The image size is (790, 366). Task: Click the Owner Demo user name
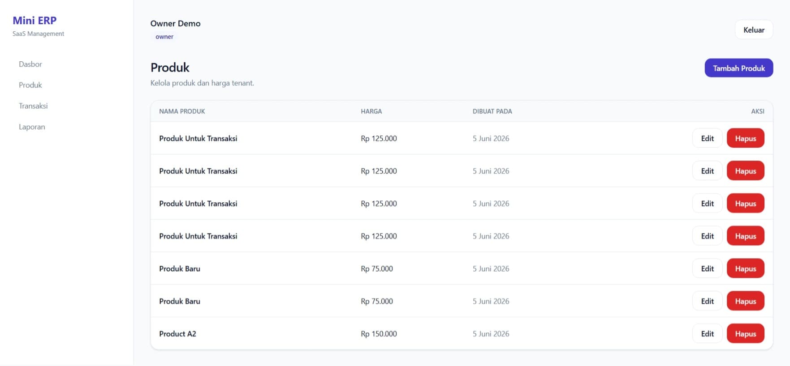[175, 23]
